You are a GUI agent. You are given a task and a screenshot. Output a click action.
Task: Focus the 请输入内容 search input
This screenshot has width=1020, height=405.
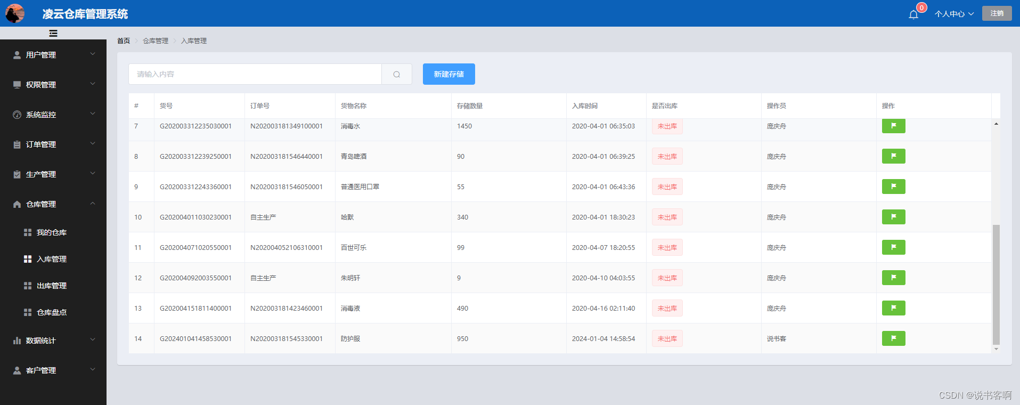point(255,74)
